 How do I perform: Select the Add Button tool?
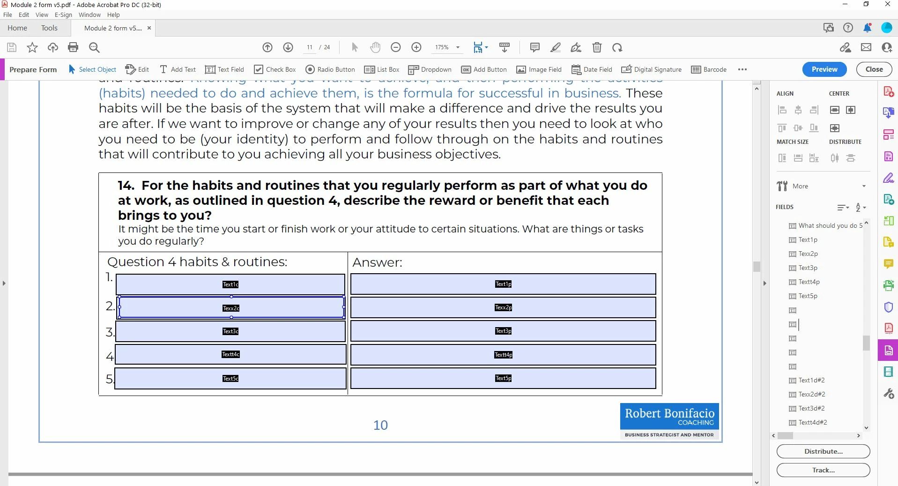pyautogui.click(x=484, y=69)
